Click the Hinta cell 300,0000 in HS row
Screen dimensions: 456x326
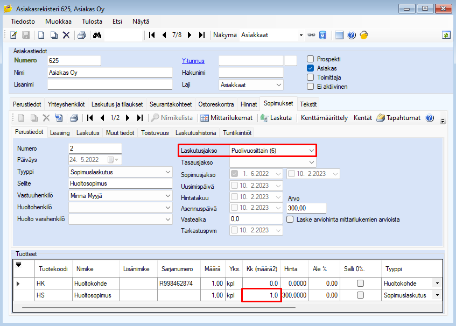pyautogui.click(x=294, y=295)
